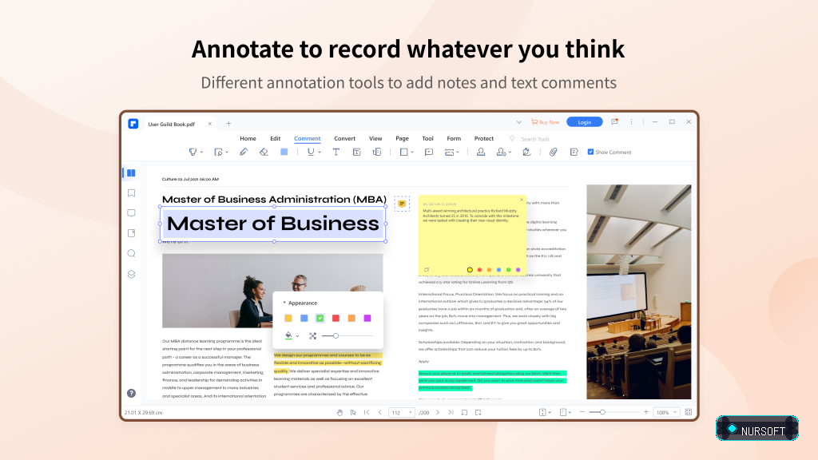
Task: Choose the red swatch in Appearance
Action: 336,318
